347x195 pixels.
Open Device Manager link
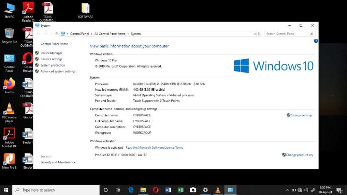point(51,53)
